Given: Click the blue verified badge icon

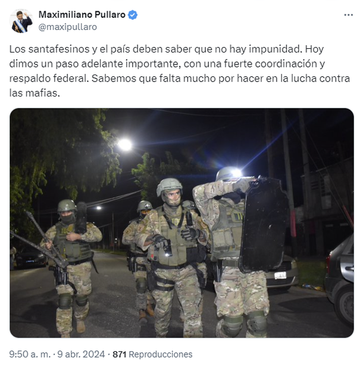Looking at the screenshot, I should (x=133, y=15).
